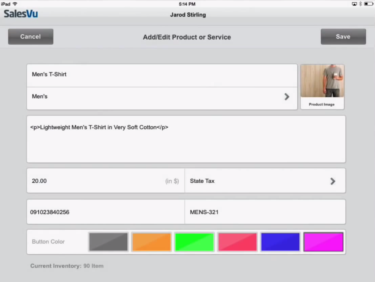Tap the Wi-Fi status icon

[15, 4]
